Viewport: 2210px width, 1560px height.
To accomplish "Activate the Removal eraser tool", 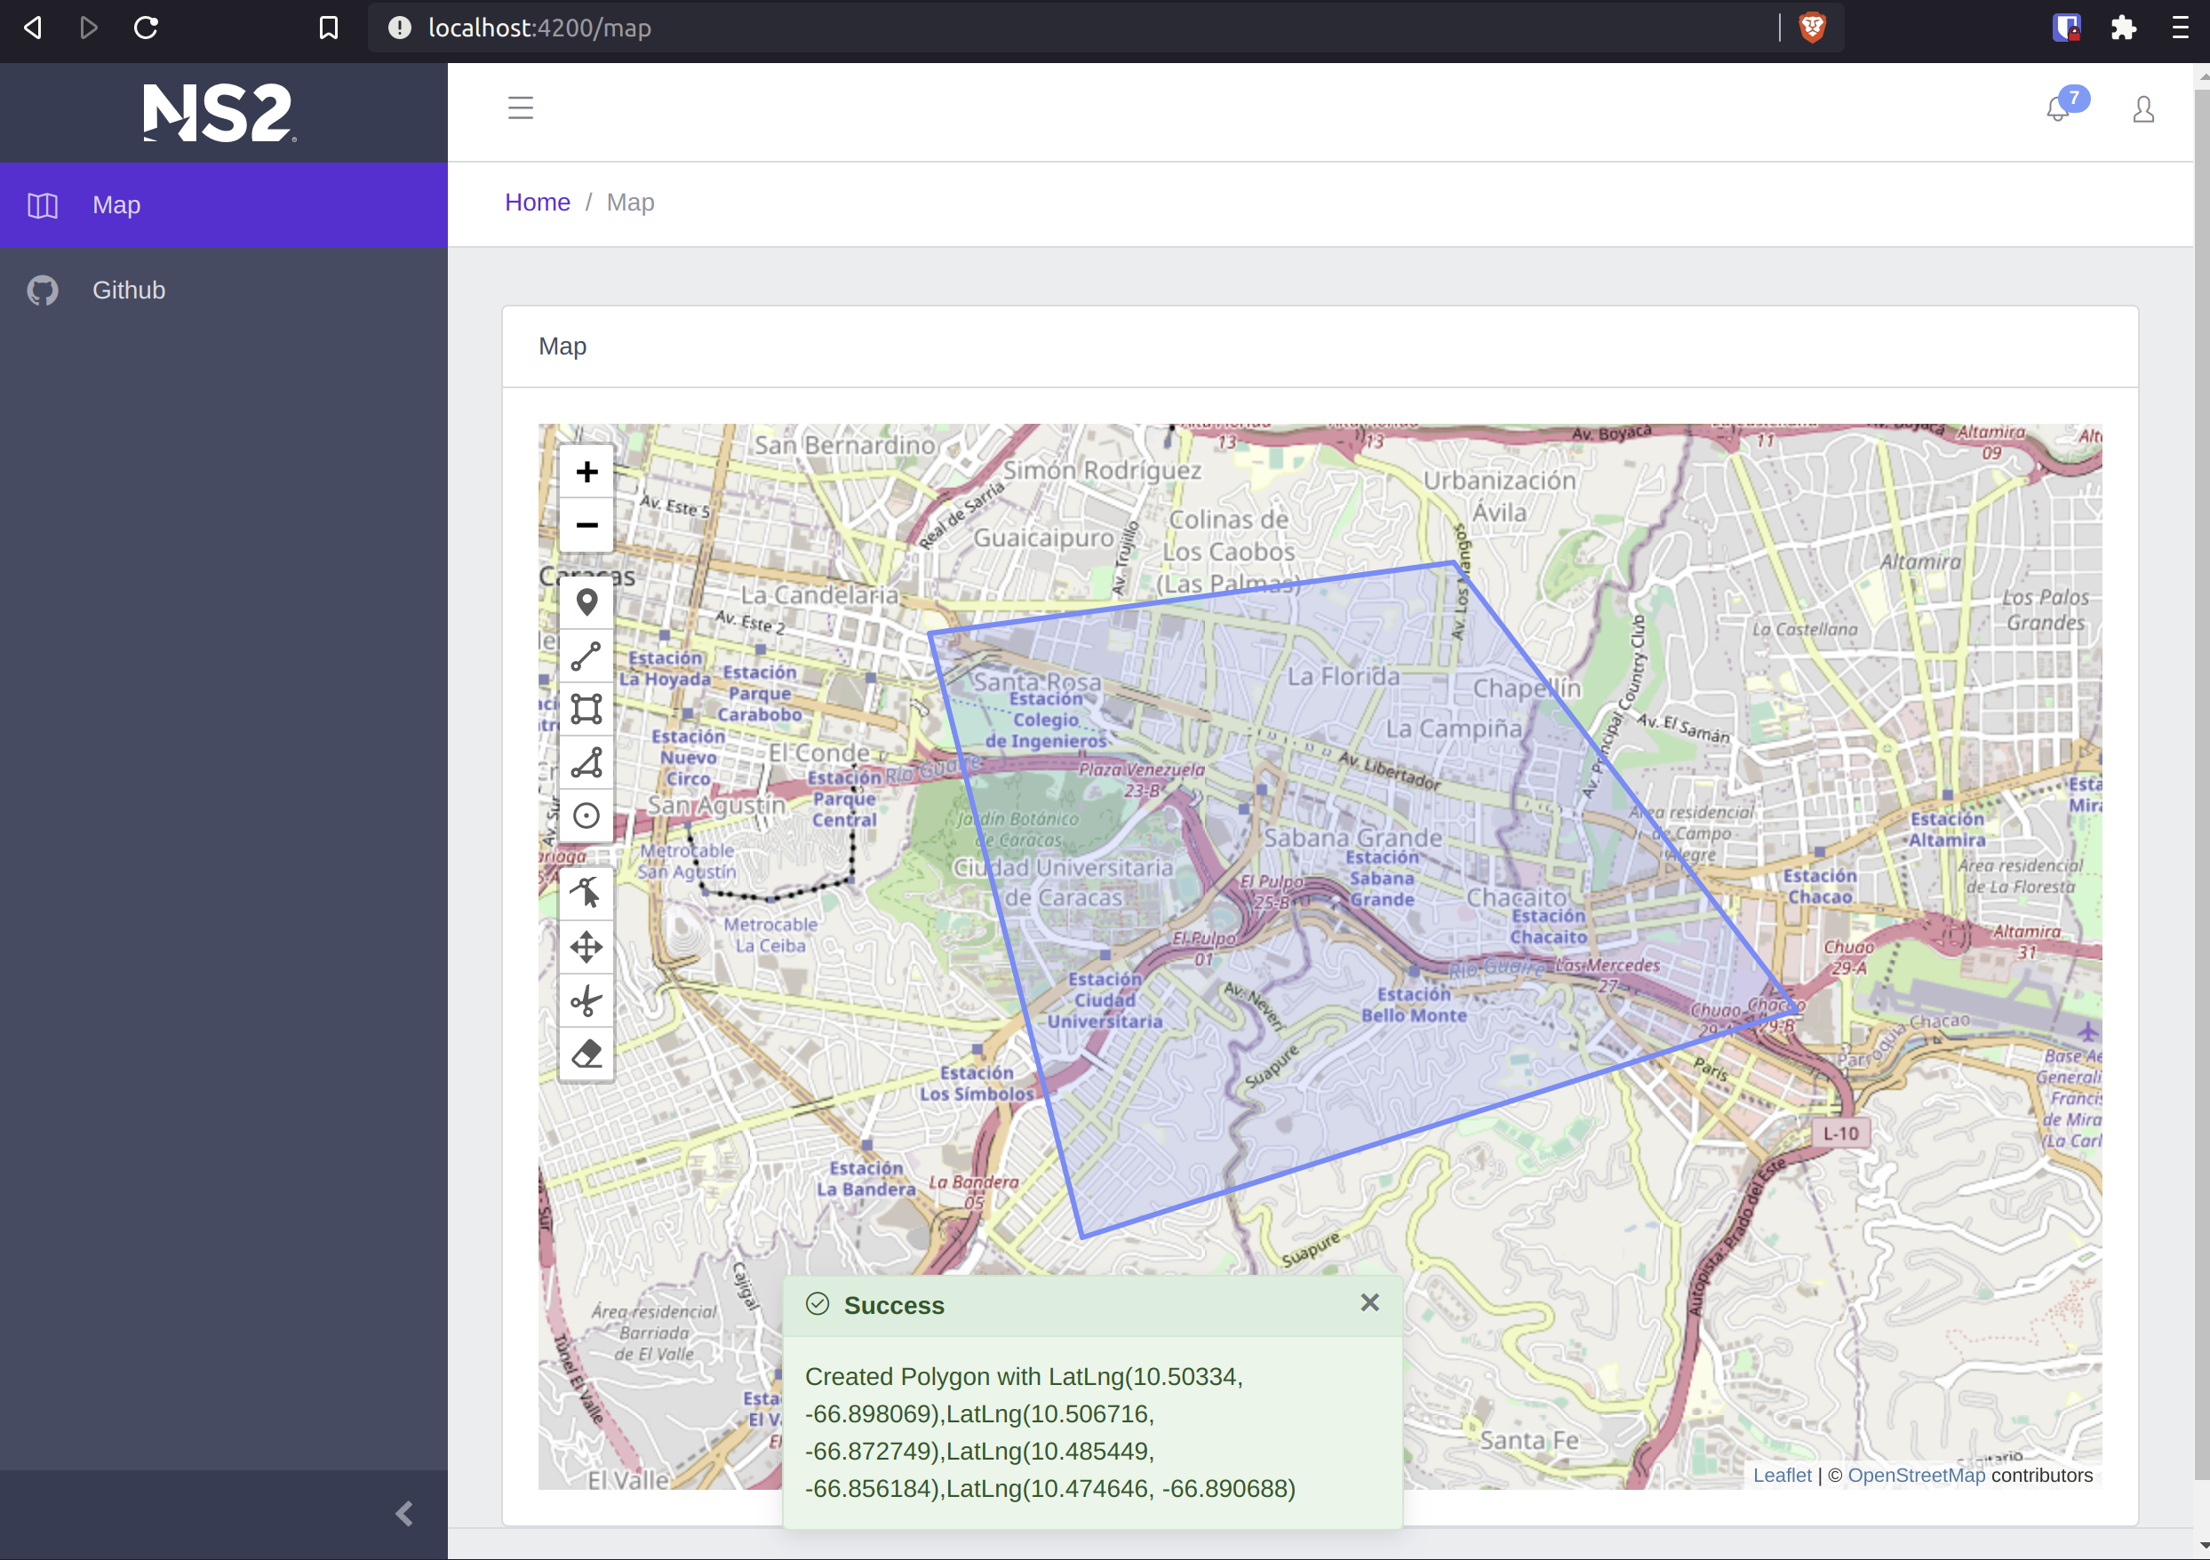I will 586,1054.
